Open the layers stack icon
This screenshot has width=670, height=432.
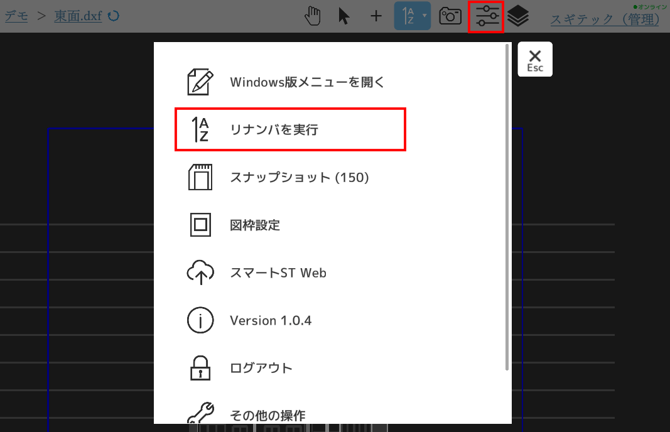click(518, 16)
